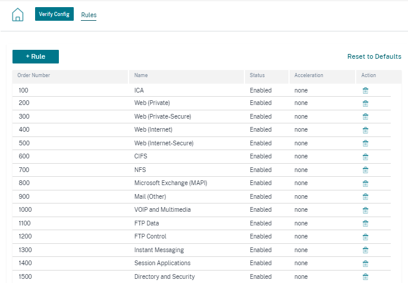Open the Web (Internet-Secure) rule name
408x283 pixels.
click(164, 143)
